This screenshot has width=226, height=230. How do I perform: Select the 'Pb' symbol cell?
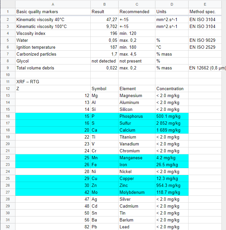(x=104, y=227)
